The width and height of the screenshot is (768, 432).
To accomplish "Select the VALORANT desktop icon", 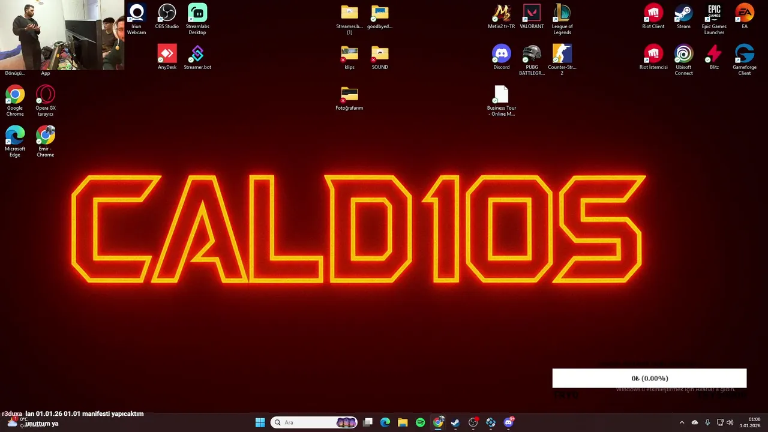I will coord(532,17).
